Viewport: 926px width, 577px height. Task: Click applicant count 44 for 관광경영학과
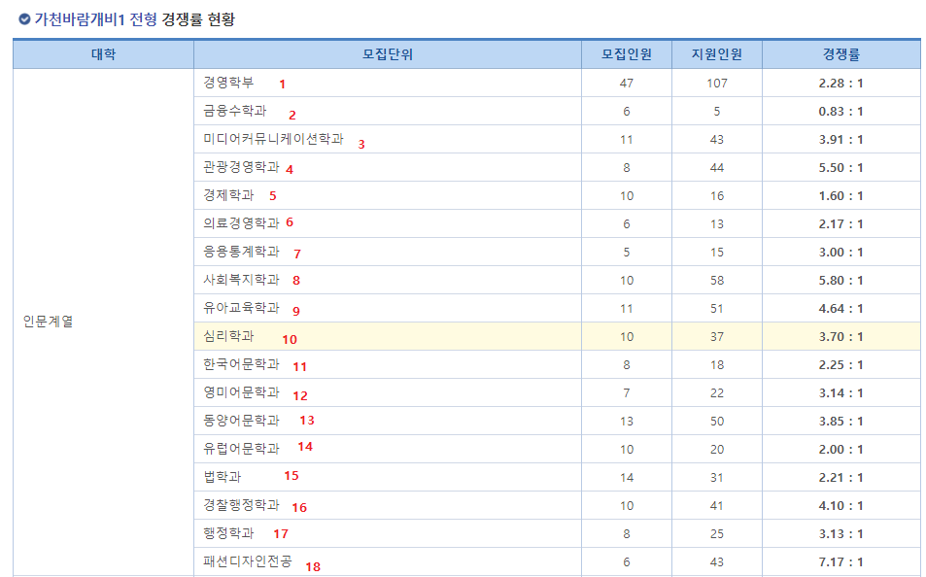(x=717, y=168)
